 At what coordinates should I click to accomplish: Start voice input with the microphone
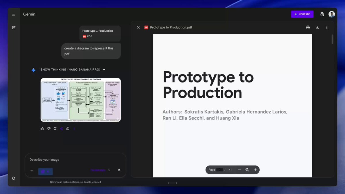tap(119, 170)
